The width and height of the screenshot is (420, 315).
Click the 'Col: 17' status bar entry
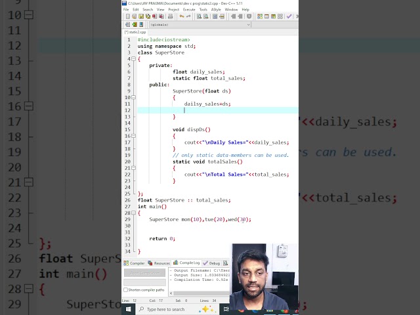156,301
